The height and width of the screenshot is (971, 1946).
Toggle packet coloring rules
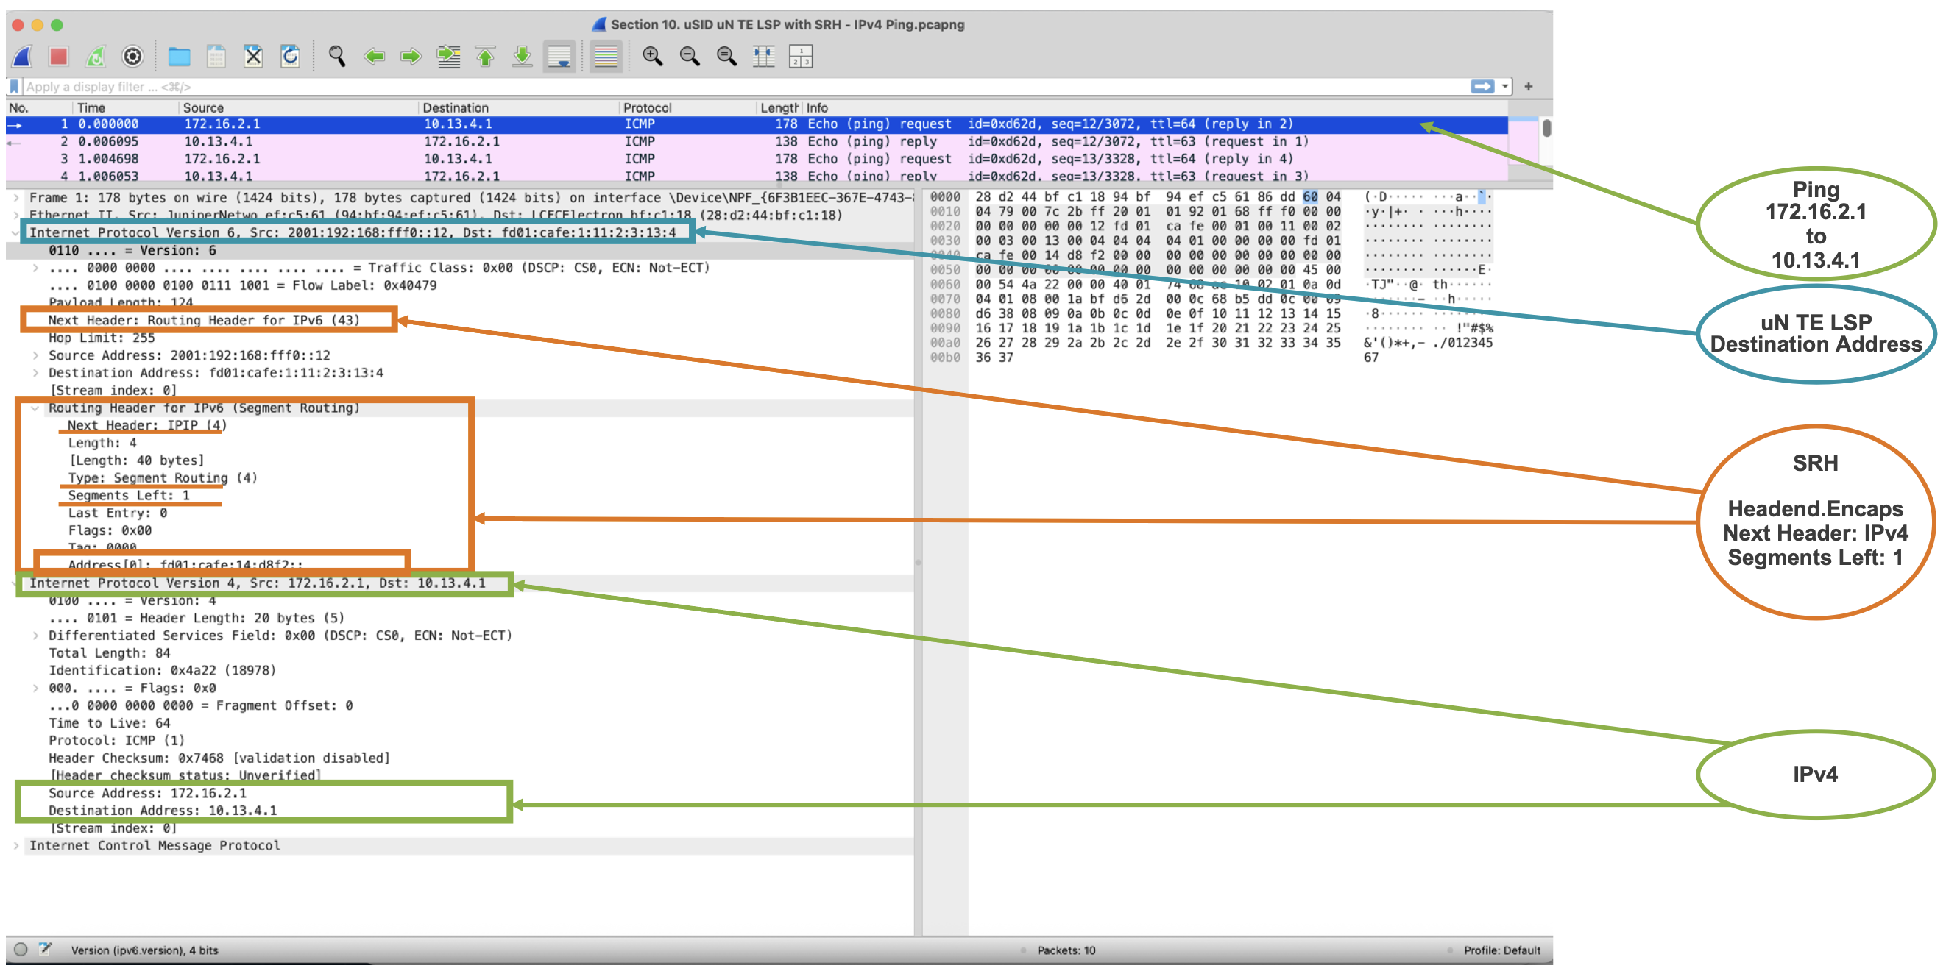click(x=606, y=57)
